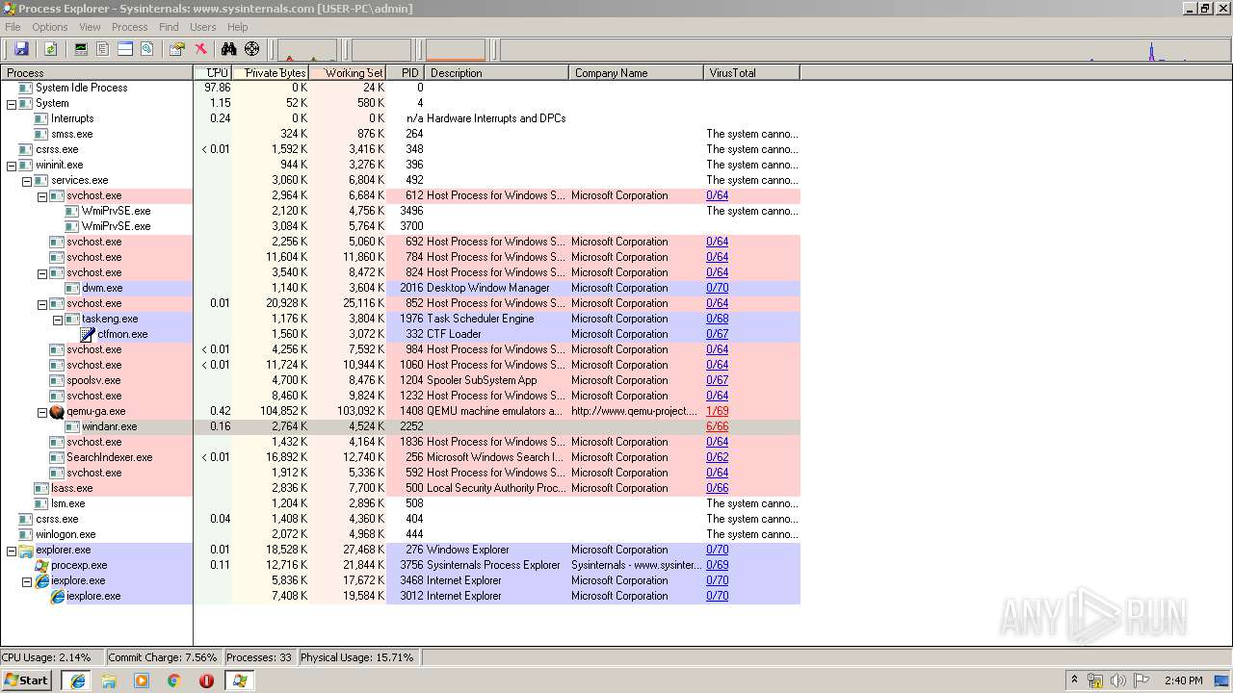This screenshot has height=693, width=1233.
Task: Collapse the qemu-ga.exe tree node
Action: (42, 411)
